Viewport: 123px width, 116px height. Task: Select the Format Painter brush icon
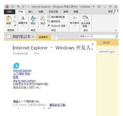(15, 25)
